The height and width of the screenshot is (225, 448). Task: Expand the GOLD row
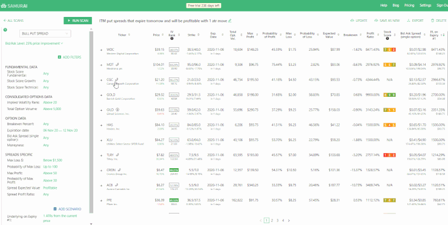[101, 95]
